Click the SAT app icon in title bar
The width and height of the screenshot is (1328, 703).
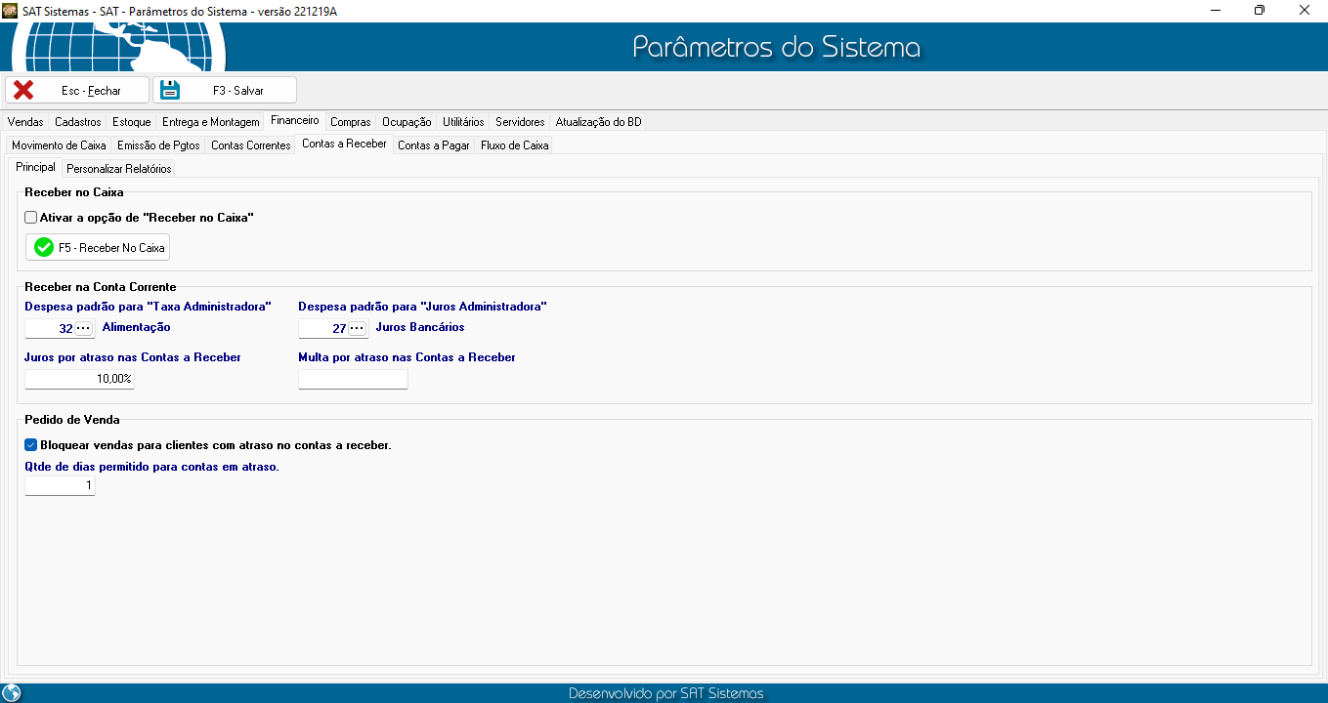[x=10, y=10]
